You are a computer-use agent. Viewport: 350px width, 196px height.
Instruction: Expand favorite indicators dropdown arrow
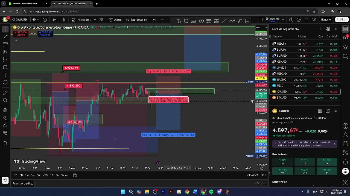pyautogui.click(x=95, y=20)
